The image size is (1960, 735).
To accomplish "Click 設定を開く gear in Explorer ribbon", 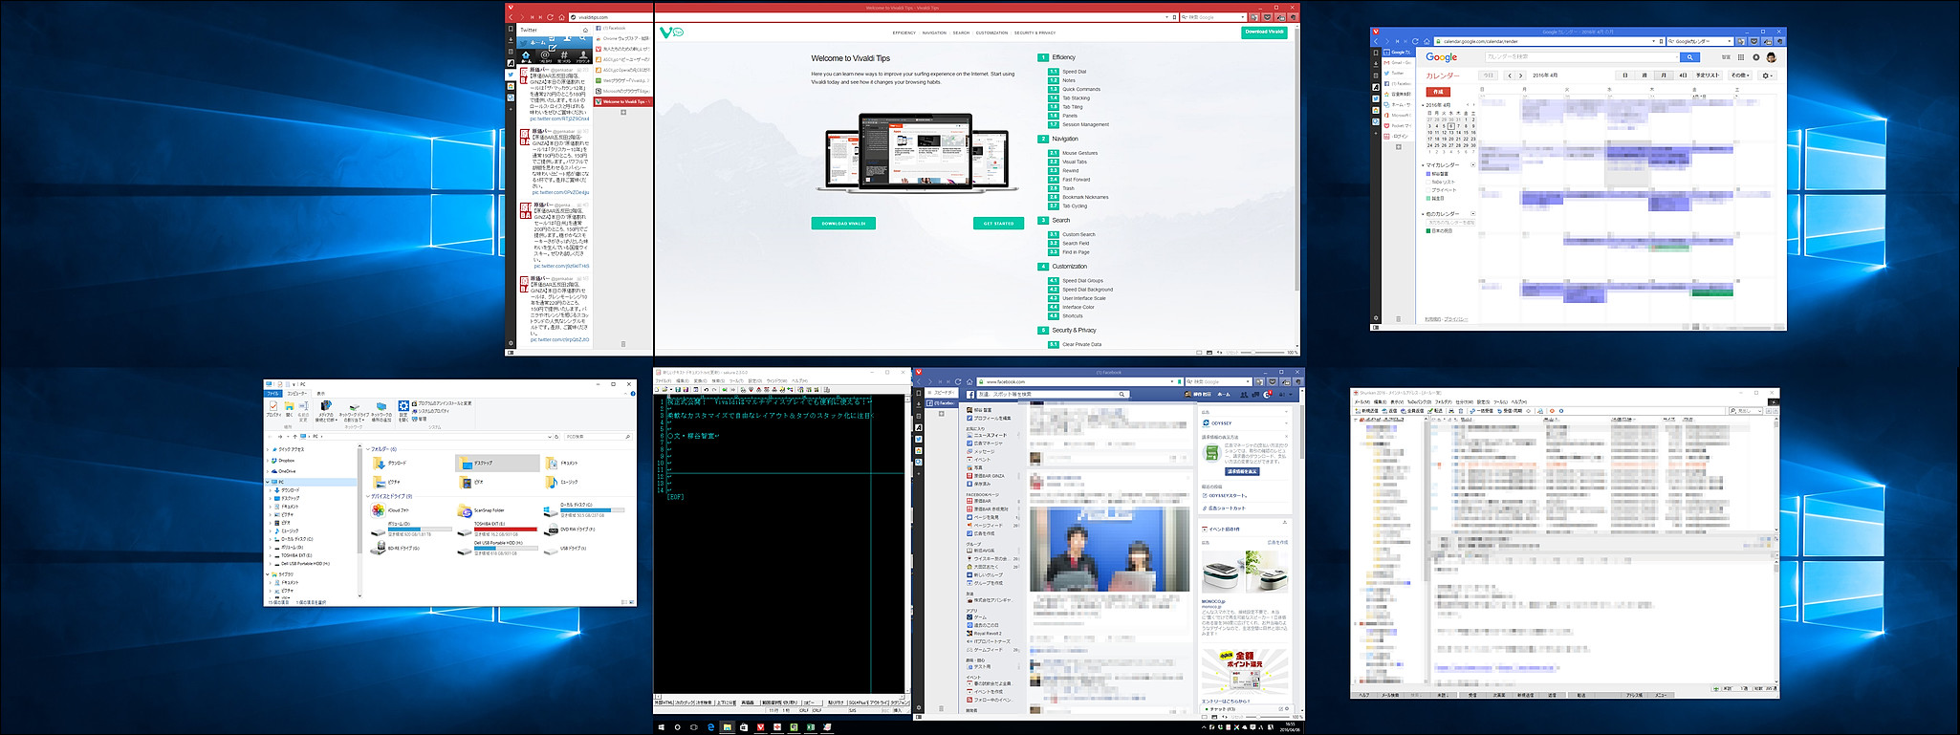I will pyautogui.click(x=403, y=409).
